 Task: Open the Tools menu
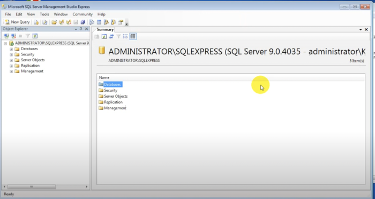coord(44,14)
